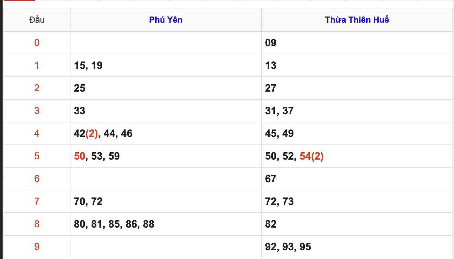Viewport: 454px width, 259px height.
Task: Open the Phú Yên province link
Action: coord(166,20)
